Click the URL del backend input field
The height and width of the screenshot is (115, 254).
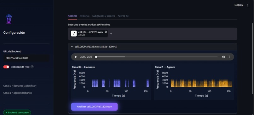point(26,58)
